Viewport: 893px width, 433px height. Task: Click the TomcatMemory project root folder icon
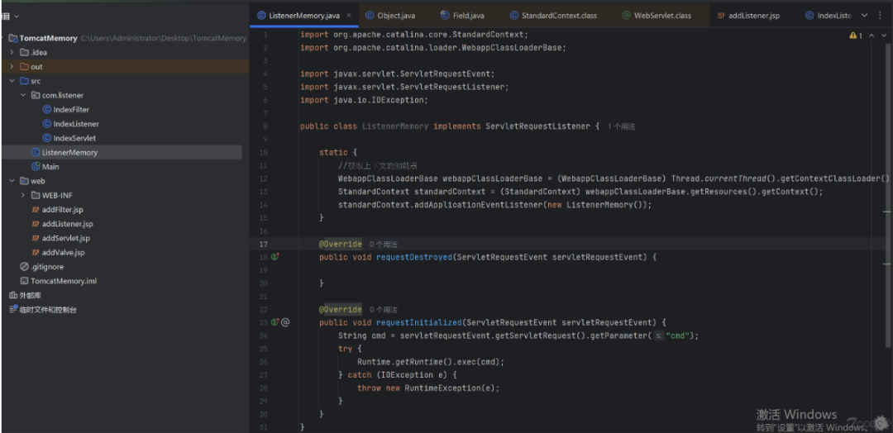pyautogui.click(x=13, y=38)
